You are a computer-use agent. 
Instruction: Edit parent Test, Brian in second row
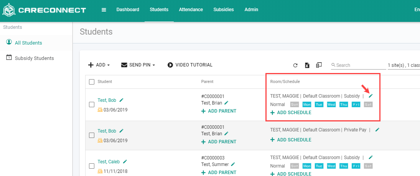tap(226, 133)
